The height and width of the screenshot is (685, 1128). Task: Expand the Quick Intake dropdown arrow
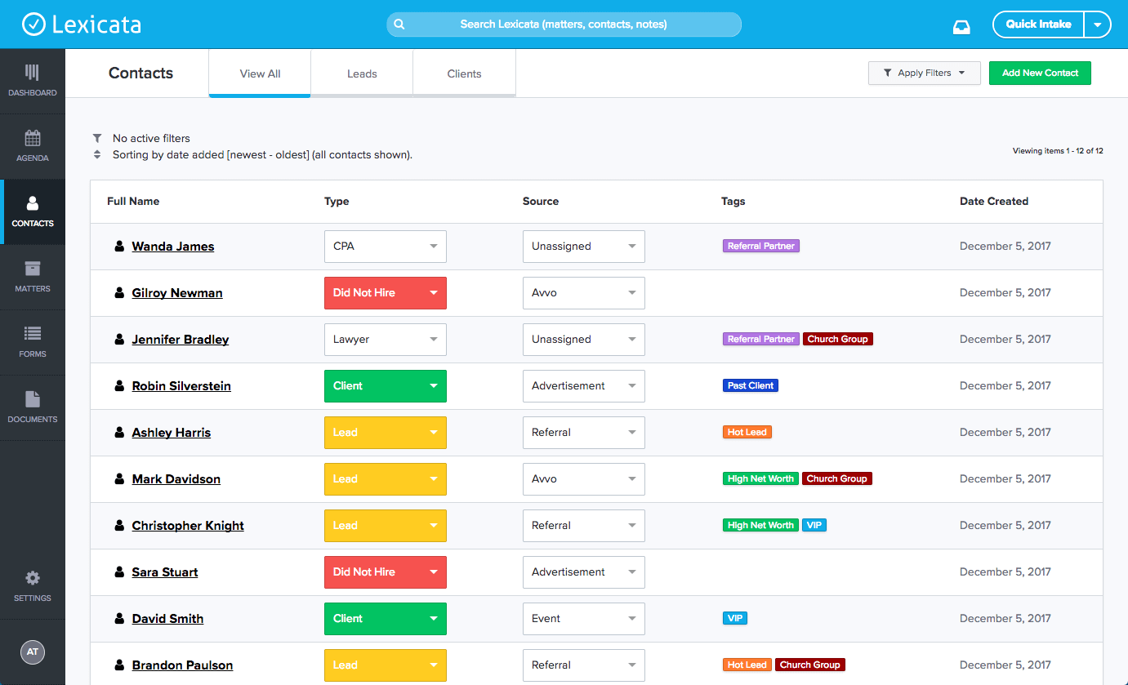pos(1097,24)
